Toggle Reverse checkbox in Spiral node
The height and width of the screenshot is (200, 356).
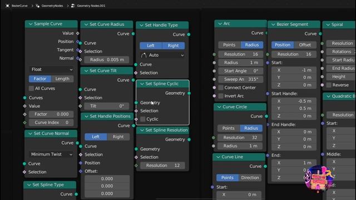point(329,85)
